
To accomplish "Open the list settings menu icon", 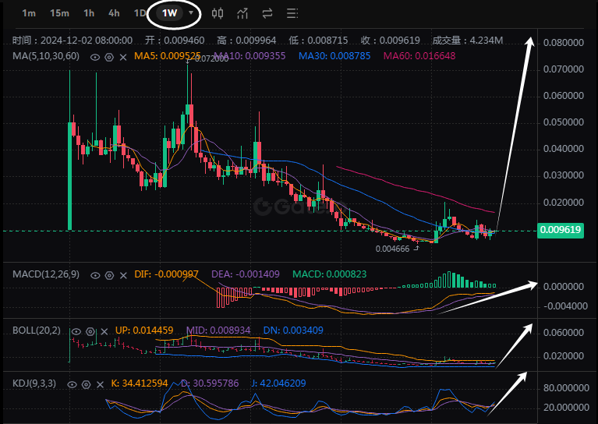I will point(292,14).
